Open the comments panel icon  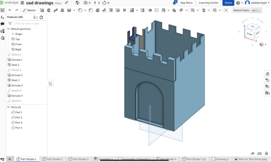click(x=2, y=24)
